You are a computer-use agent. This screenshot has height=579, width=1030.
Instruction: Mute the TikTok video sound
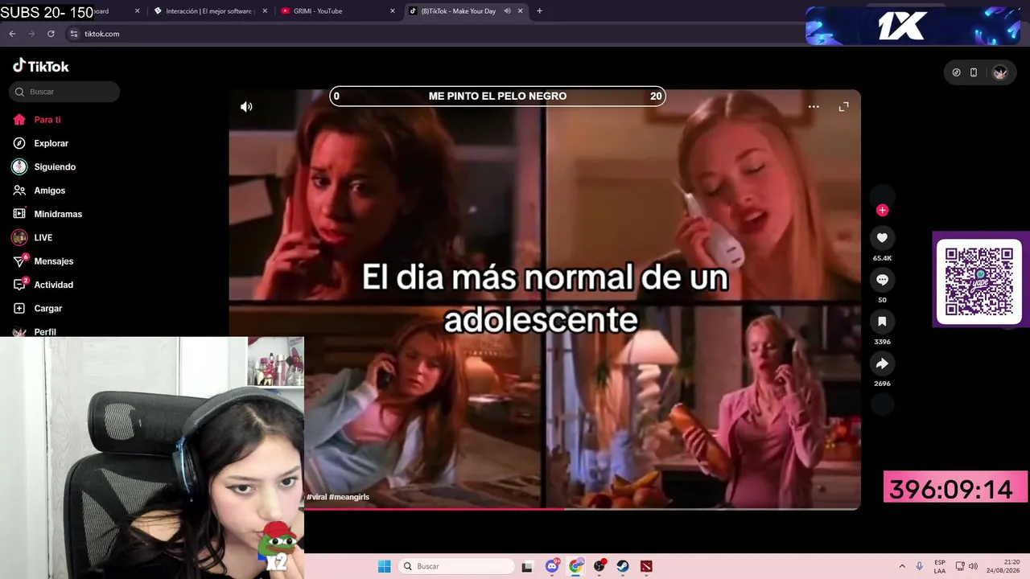(246, 107)
